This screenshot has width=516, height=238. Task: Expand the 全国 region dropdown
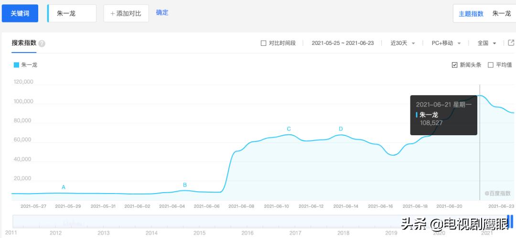tap(487, 43)
